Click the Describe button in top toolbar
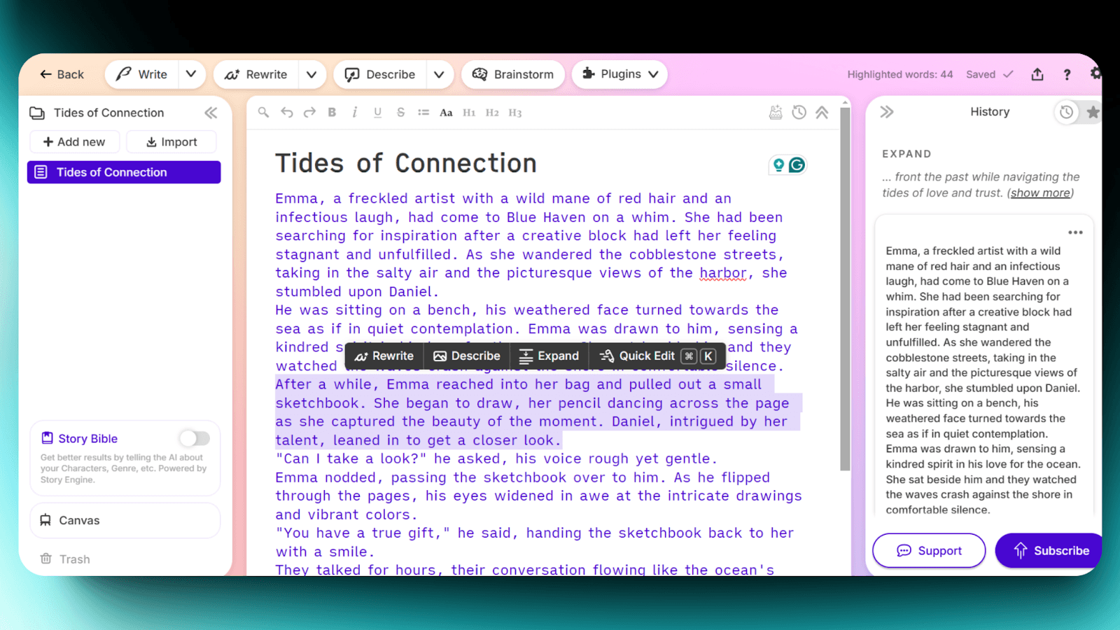The image size is (1120, 630). [x=380, y=74]
